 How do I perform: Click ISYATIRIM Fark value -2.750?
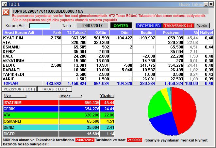(55, 38)
